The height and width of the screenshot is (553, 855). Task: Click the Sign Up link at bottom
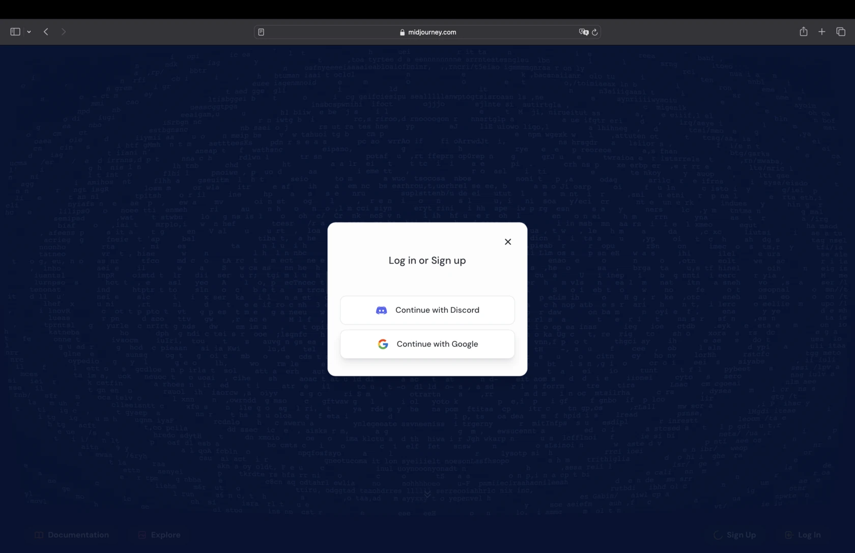(735, 535)
